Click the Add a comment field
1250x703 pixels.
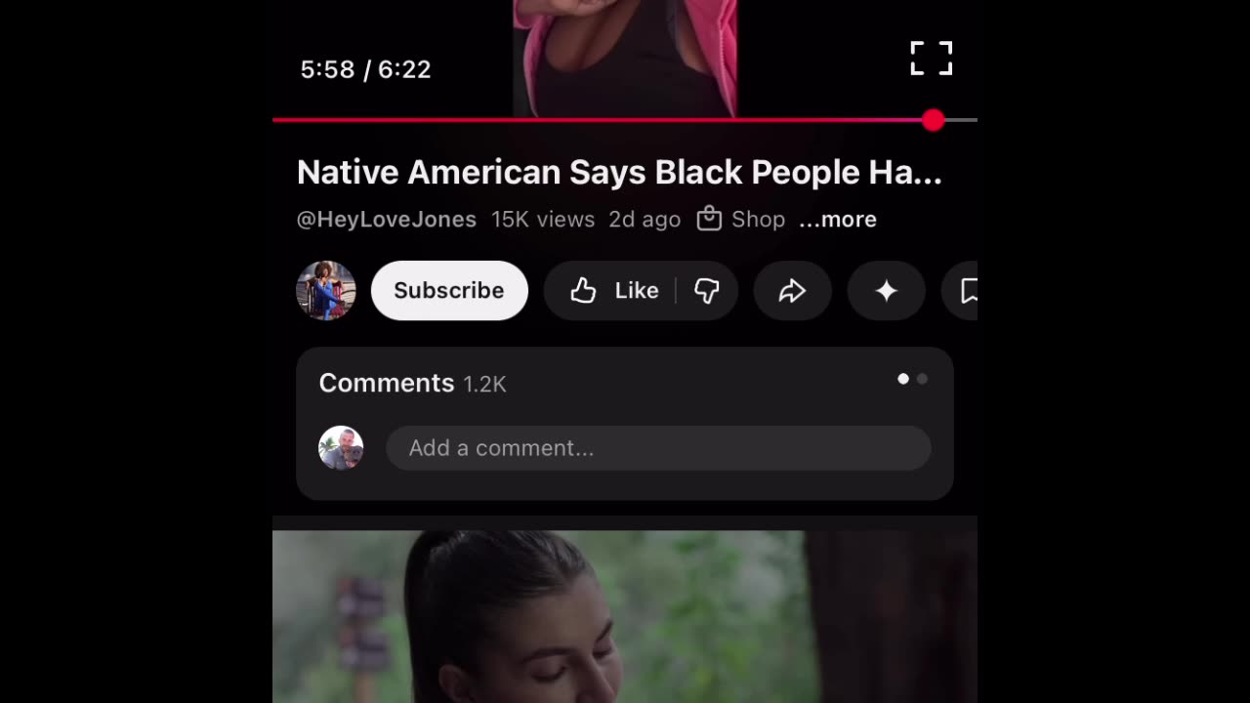pos(658,448)
